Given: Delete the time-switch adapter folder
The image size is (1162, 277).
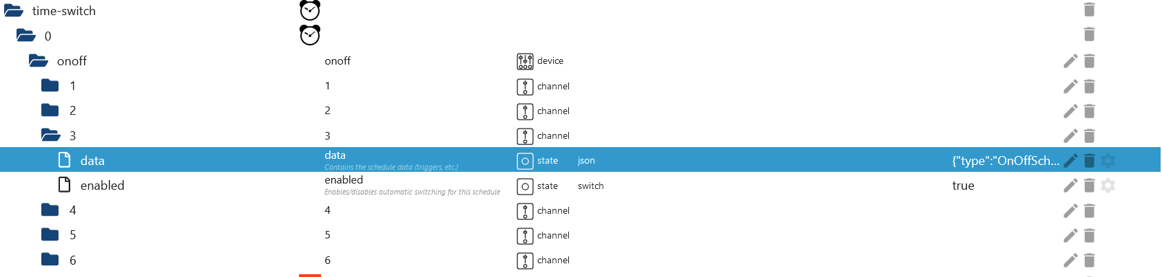Looking at the screenshot, I should 1089,10.
